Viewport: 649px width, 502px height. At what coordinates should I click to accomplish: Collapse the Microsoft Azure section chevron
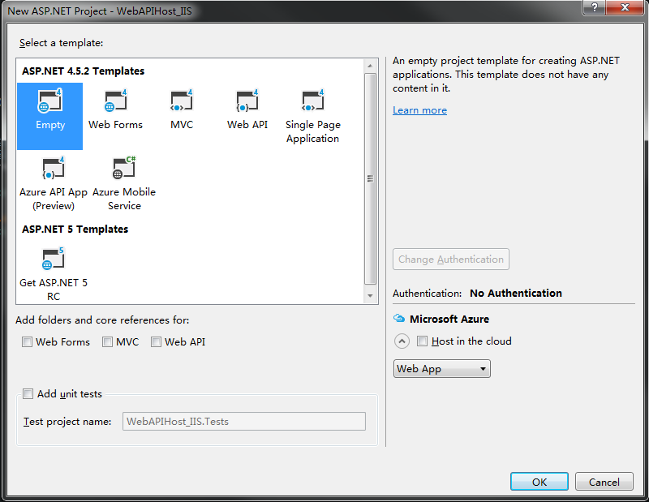click(402, 341)
